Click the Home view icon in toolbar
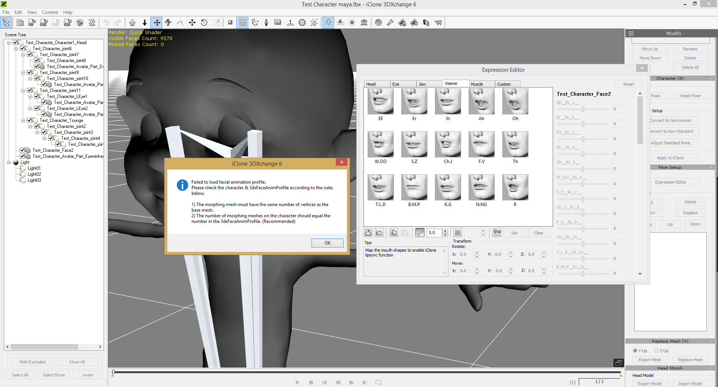 [132, 23]
